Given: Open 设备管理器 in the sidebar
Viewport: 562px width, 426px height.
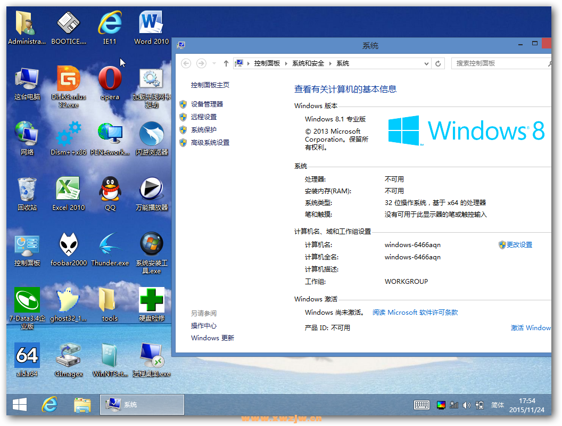Looking at the screenshot, I should 207,104.
